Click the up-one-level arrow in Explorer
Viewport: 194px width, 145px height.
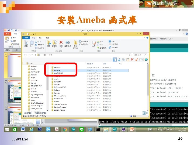(x=35, y=55)
